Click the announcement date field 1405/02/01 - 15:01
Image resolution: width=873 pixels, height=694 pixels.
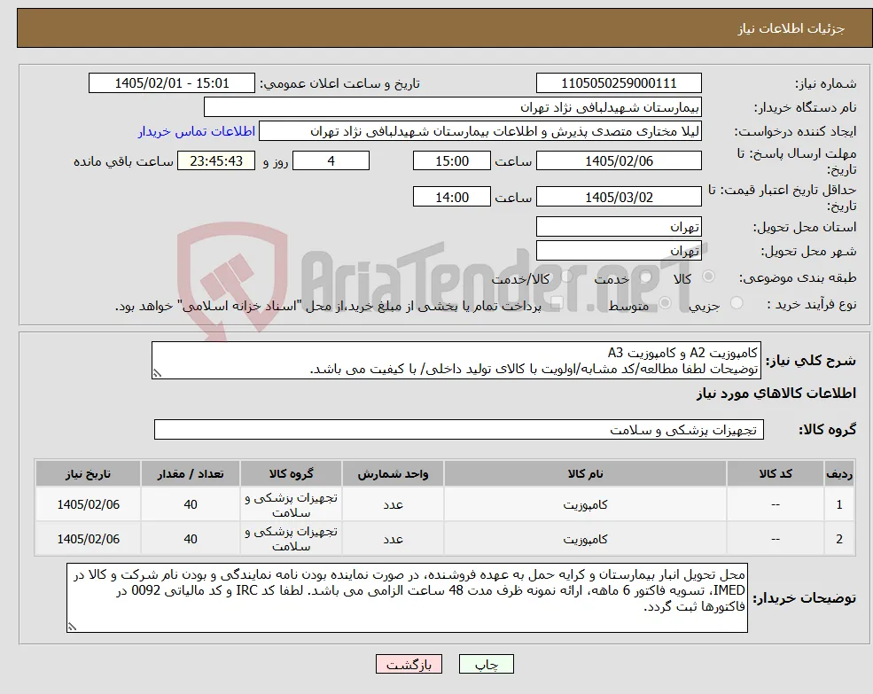(171, 83)
